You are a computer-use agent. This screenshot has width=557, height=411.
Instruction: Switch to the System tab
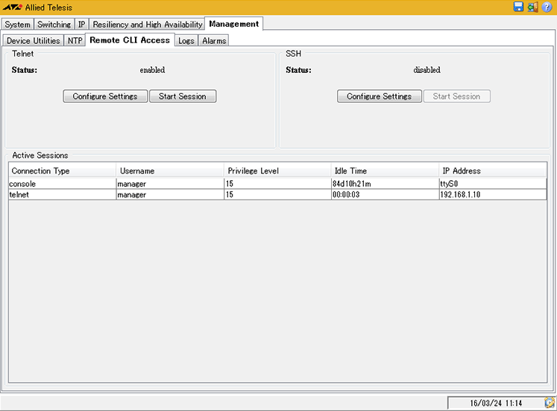(18, 25)
